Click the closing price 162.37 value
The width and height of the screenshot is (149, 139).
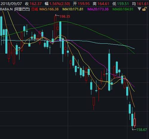[x=36, y=4]
